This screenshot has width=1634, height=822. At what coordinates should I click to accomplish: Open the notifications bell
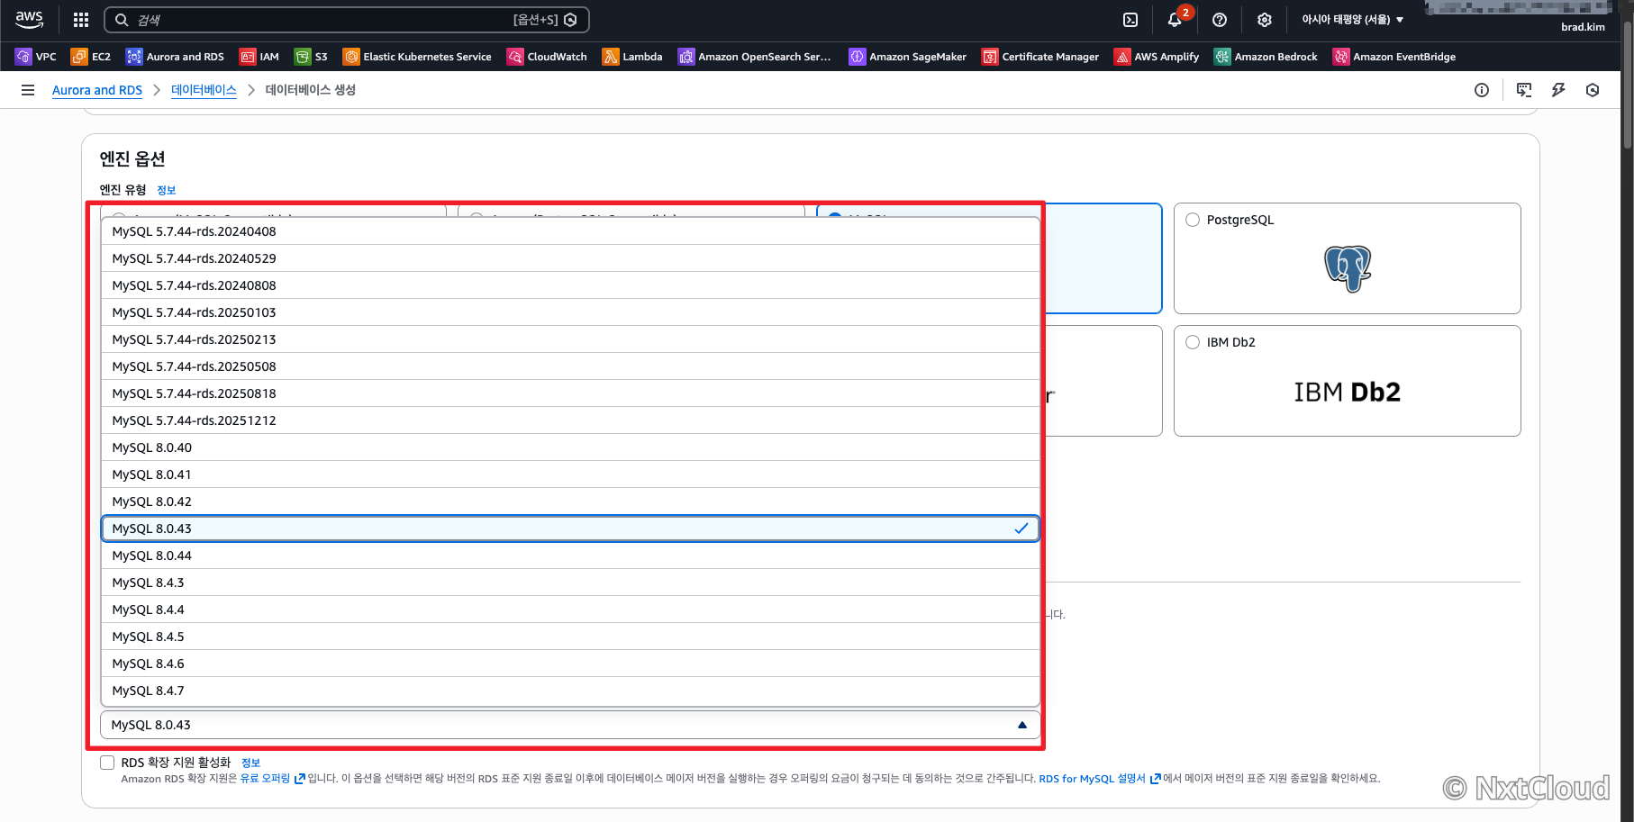pyautogui.click(x=1175, y=20)
